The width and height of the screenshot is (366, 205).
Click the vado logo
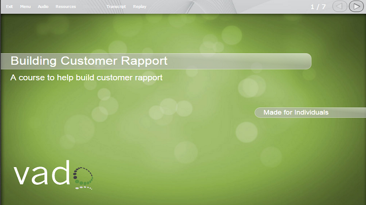tap(53, 175)
